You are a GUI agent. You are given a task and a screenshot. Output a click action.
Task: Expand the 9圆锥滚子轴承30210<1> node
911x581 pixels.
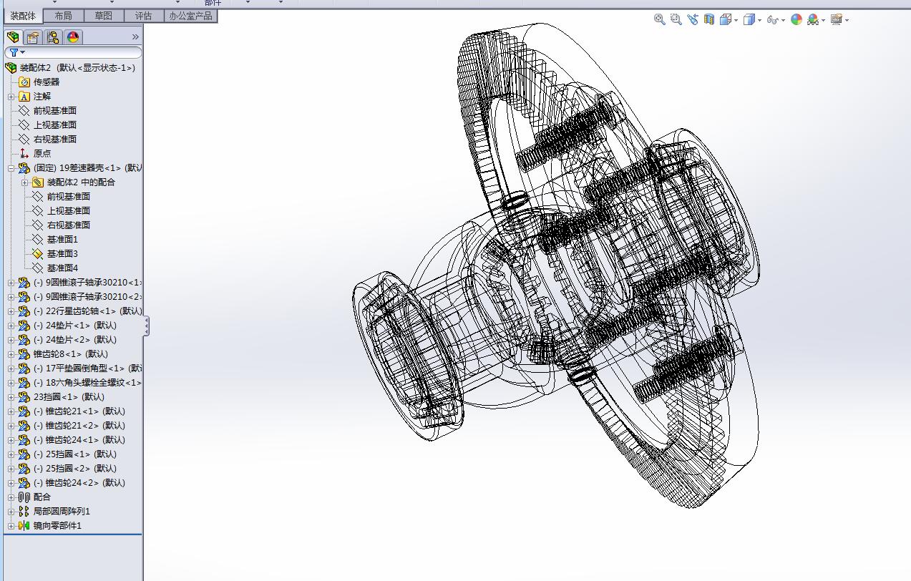pyautogui.click(x=11, y=283)
